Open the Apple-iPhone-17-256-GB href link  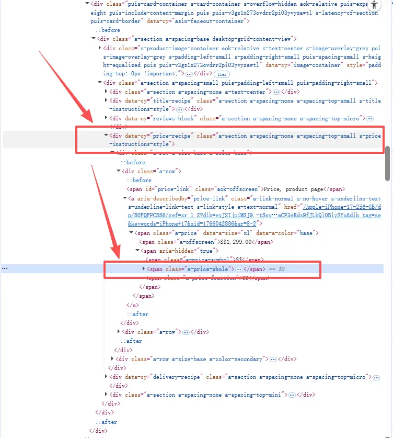pos(255,216)
